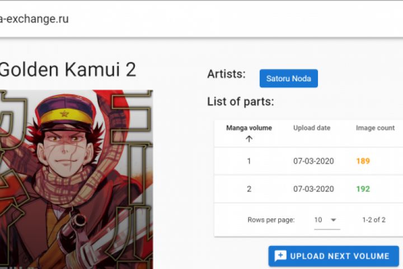Click the List of parts heading
Image resolution: width=403 pixels, height=269 pixels.
click(240, 101)
